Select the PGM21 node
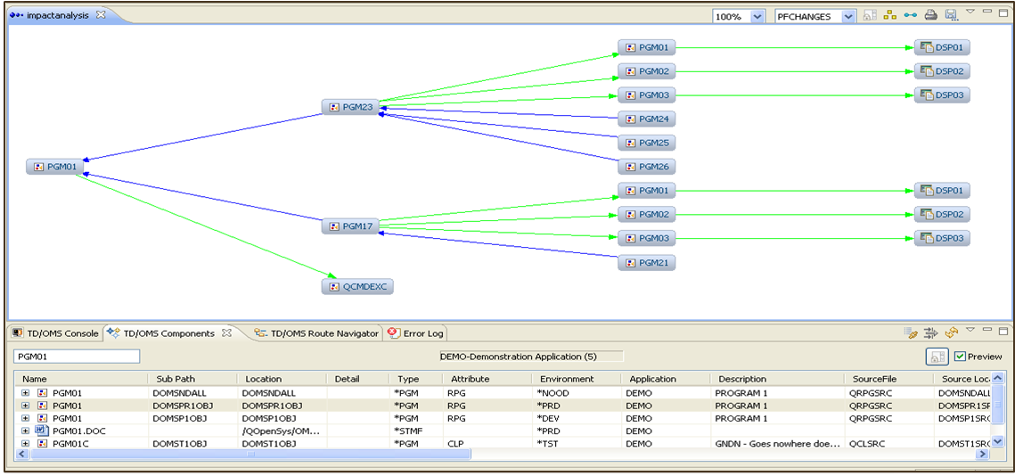Image resolution: width=1015 pixels, height=476 pixels. (647, 262)
